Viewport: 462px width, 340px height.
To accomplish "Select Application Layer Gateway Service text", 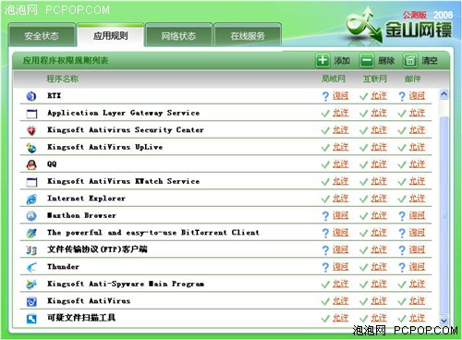I will pyautogui.click(x=124, y=113).
